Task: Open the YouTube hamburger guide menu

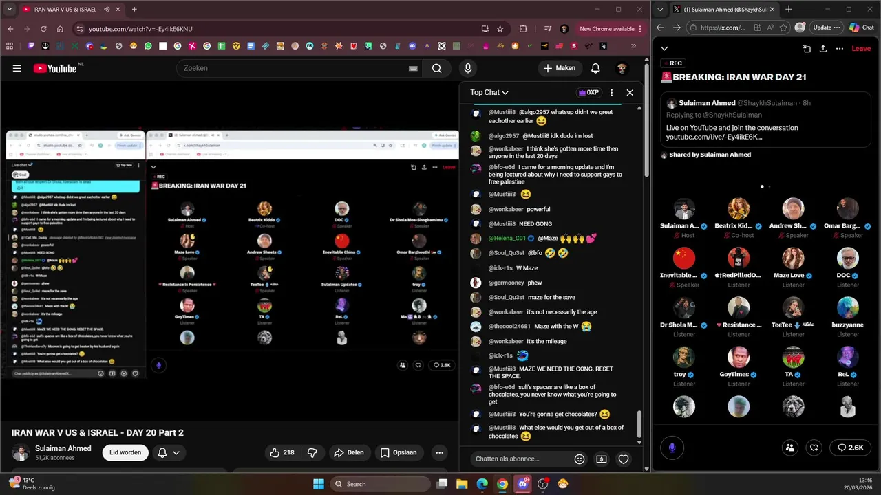Action: click(17, 68)
